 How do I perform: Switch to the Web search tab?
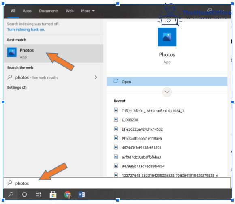pos(70,11)
